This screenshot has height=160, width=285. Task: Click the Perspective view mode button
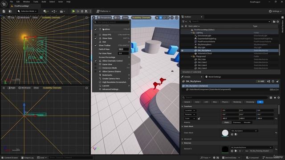pos(104,18)
